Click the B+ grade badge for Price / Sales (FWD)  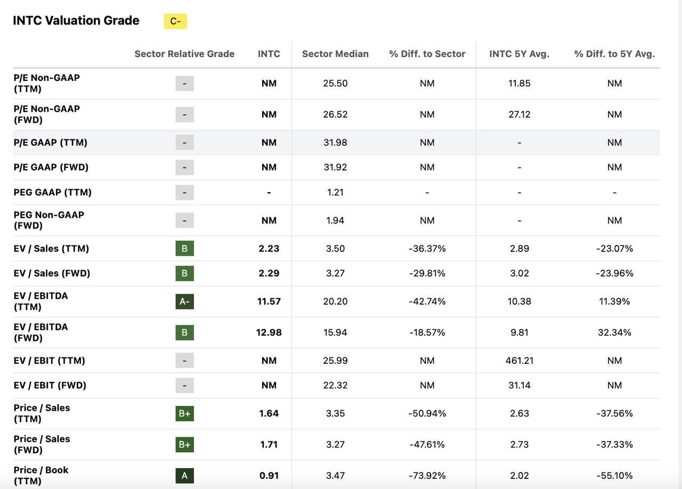click(x=184, y=445)
